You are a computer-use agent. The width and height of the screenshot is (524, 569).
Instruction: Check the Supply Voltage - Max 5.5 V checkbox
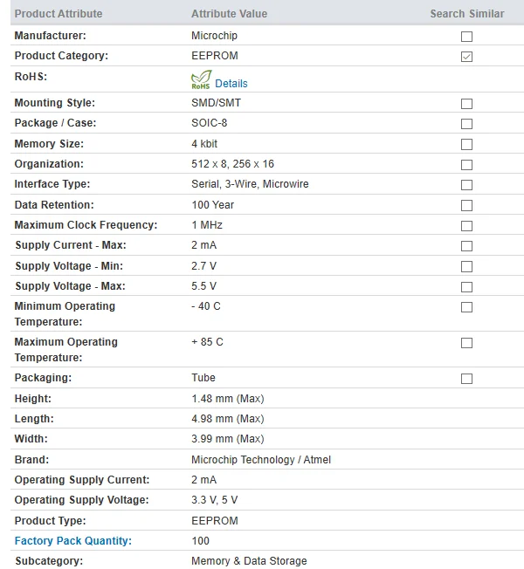pos(466,286)
